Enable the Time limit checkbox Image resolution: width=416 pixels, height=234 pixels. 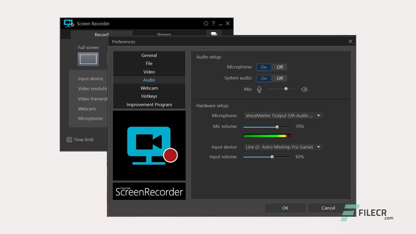[x=69, y=139]
